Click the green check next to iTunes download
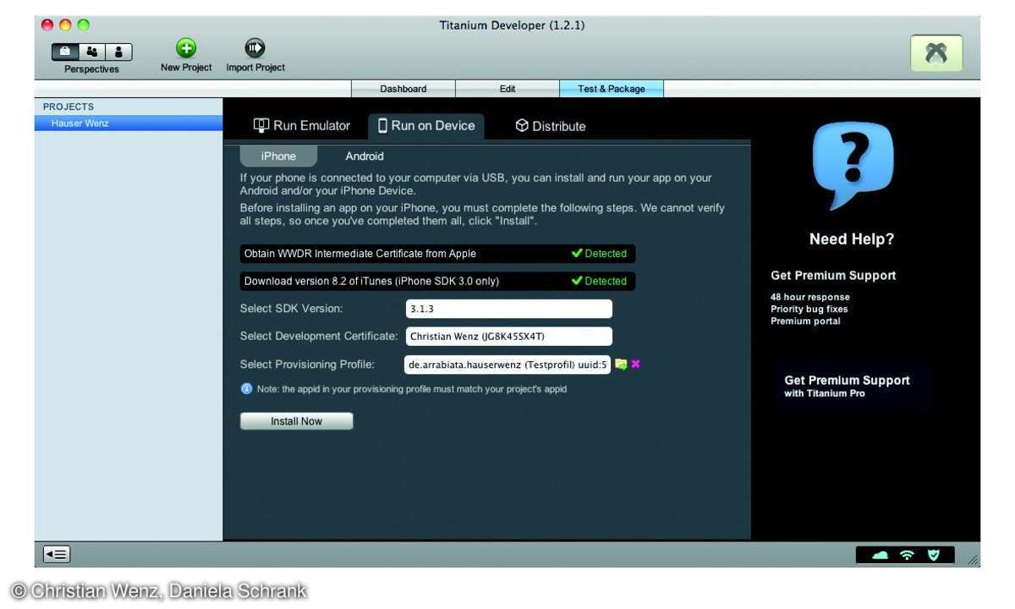 pyautogui.click(x=577, y=281)
